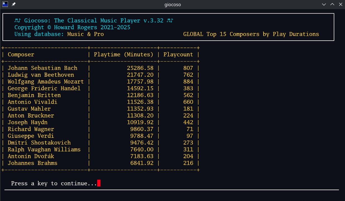Click the Playtime value for Johann Sebastian Bach

(140, 68)
